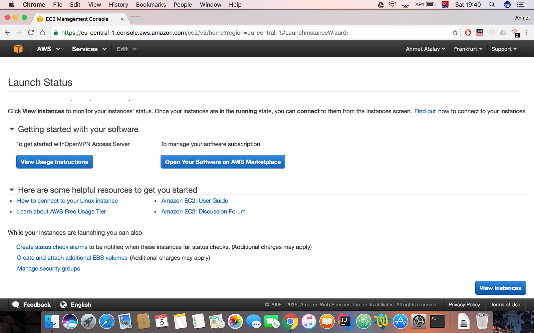Click View Usage Instructions button

[x=55, y=162]
